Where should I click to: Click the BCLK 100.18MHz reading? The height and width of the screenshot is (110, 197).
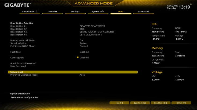(x=181, y=32)
